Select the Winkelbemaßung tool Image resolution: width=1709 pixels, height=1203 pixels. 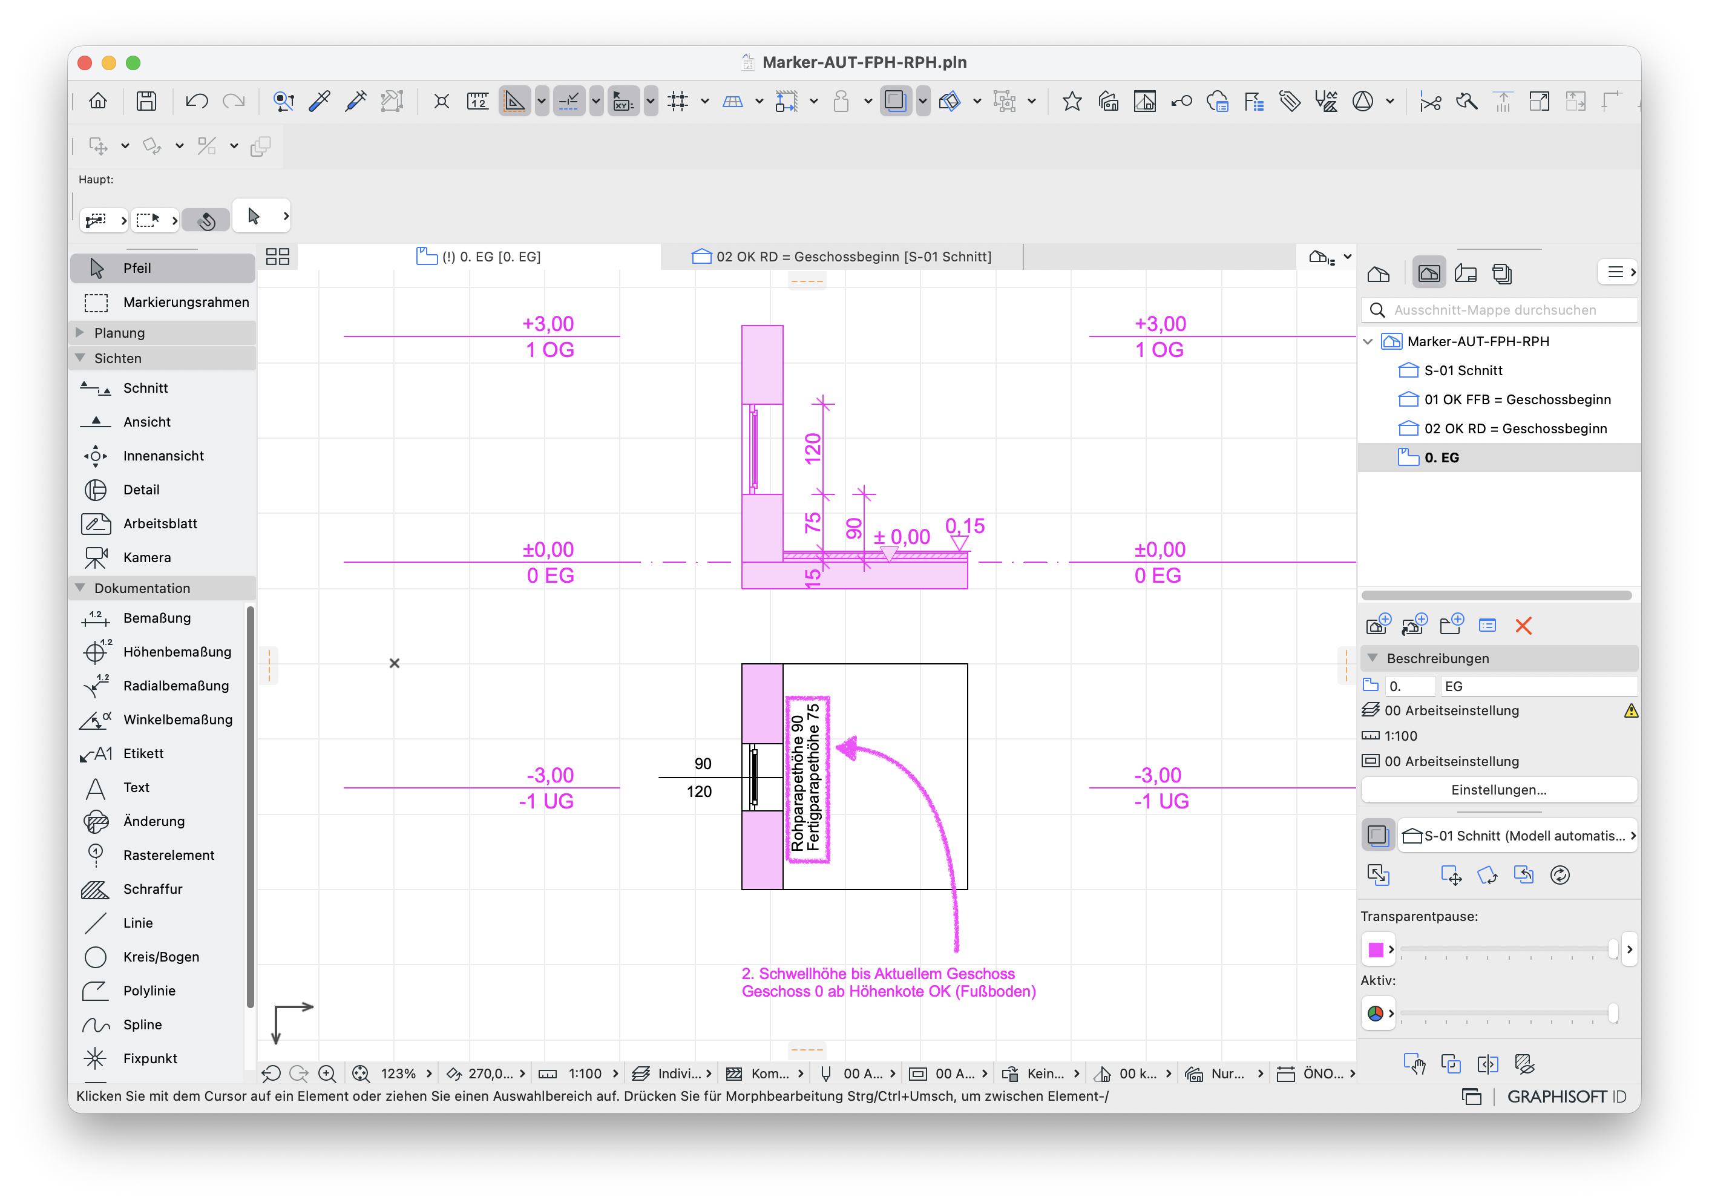(158, 720)
